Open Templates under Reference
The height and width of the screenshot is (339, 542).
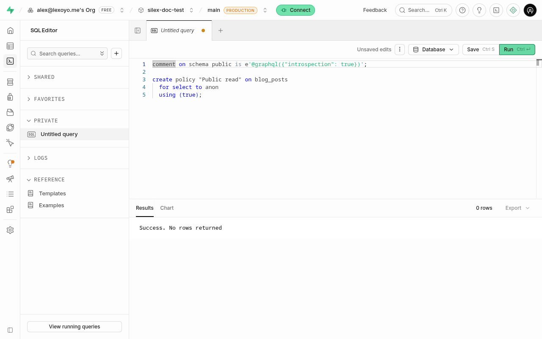click(x=75, y=194)
